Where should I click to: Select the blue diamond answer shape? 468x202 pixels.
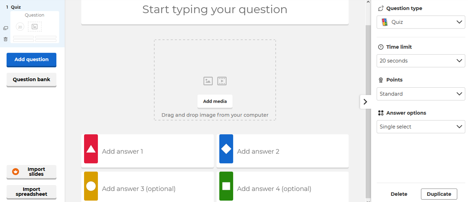click(x=226, y=149)
